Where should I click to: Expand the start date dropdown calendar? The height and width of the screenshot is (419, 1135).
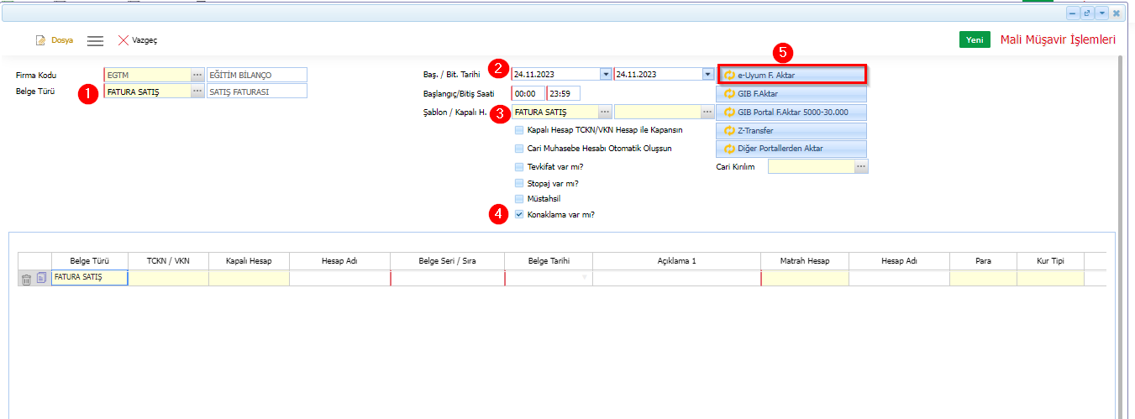point(606,74)
